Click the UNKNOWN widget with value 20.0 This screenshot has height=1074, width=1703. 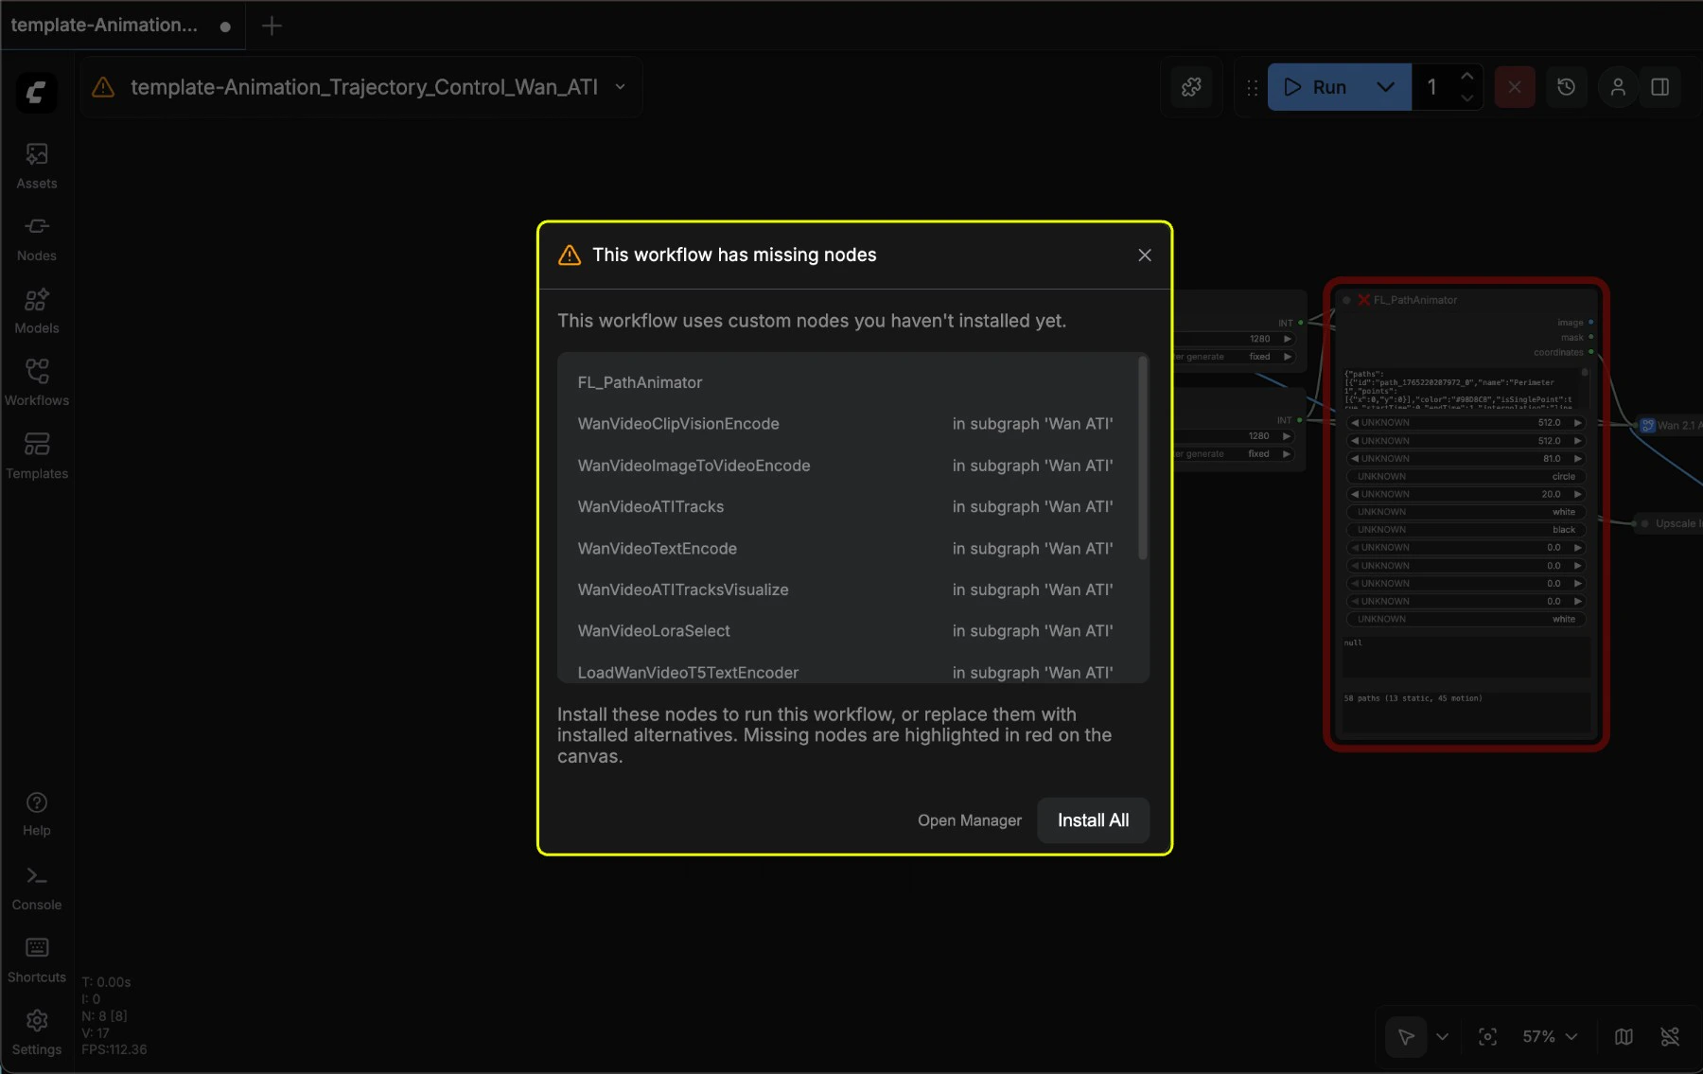click(x=1466, y=495)
